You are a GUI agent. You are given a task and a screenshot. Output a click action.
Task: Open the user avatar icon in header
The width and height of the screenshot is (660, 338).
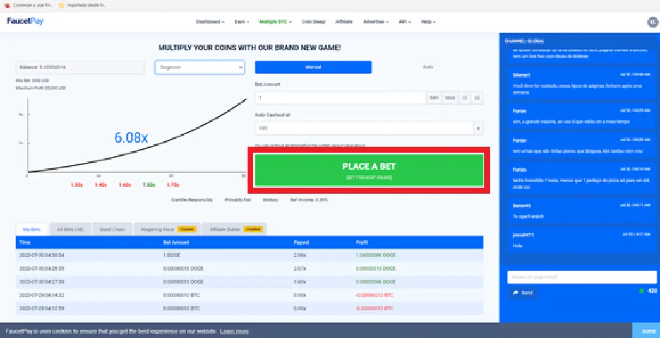[x=653, y=22]
